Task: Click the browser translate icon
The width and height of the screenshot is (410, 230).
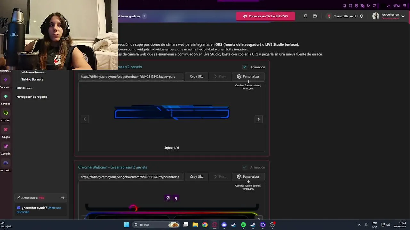Action: click(x=363, y=6)
